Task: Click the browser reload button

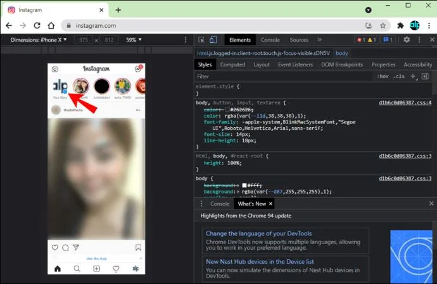Action: click(37, 25)
